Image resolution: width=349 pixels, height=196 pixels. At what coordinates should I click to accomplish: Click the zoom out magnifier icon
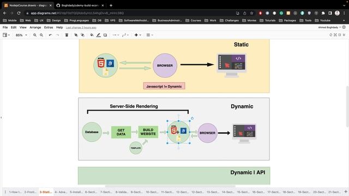tap(41, 35)
